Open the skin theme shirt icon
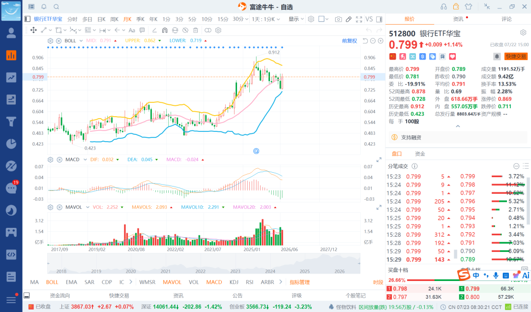Viewport: 531px width, 312px height. 469,7
